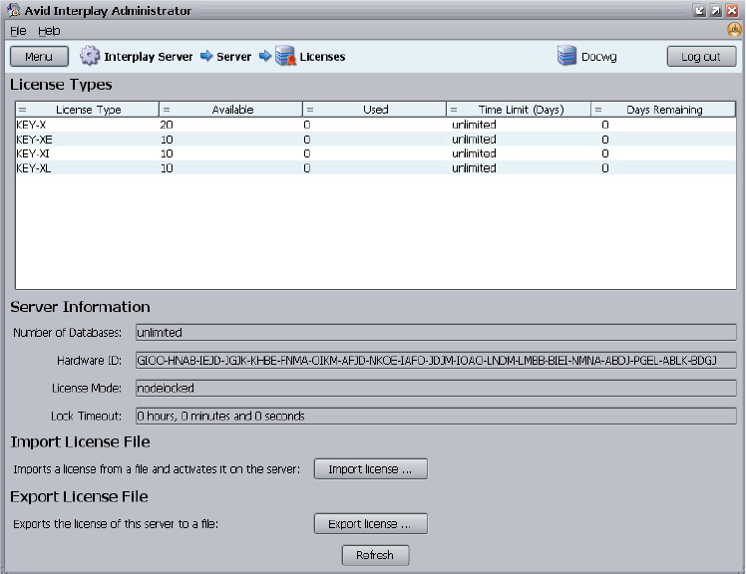Screen dimensions: 746x574
Task: Click the Hardware ID field
Action: pyautogui.click(x=436, y=361)
